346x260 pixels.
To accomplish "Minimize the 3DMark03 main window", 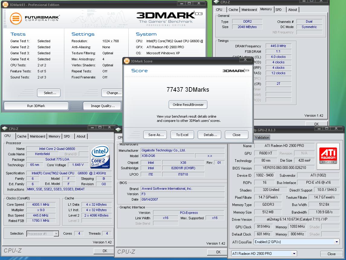I will pyautogui.click(x=182, y=3).
